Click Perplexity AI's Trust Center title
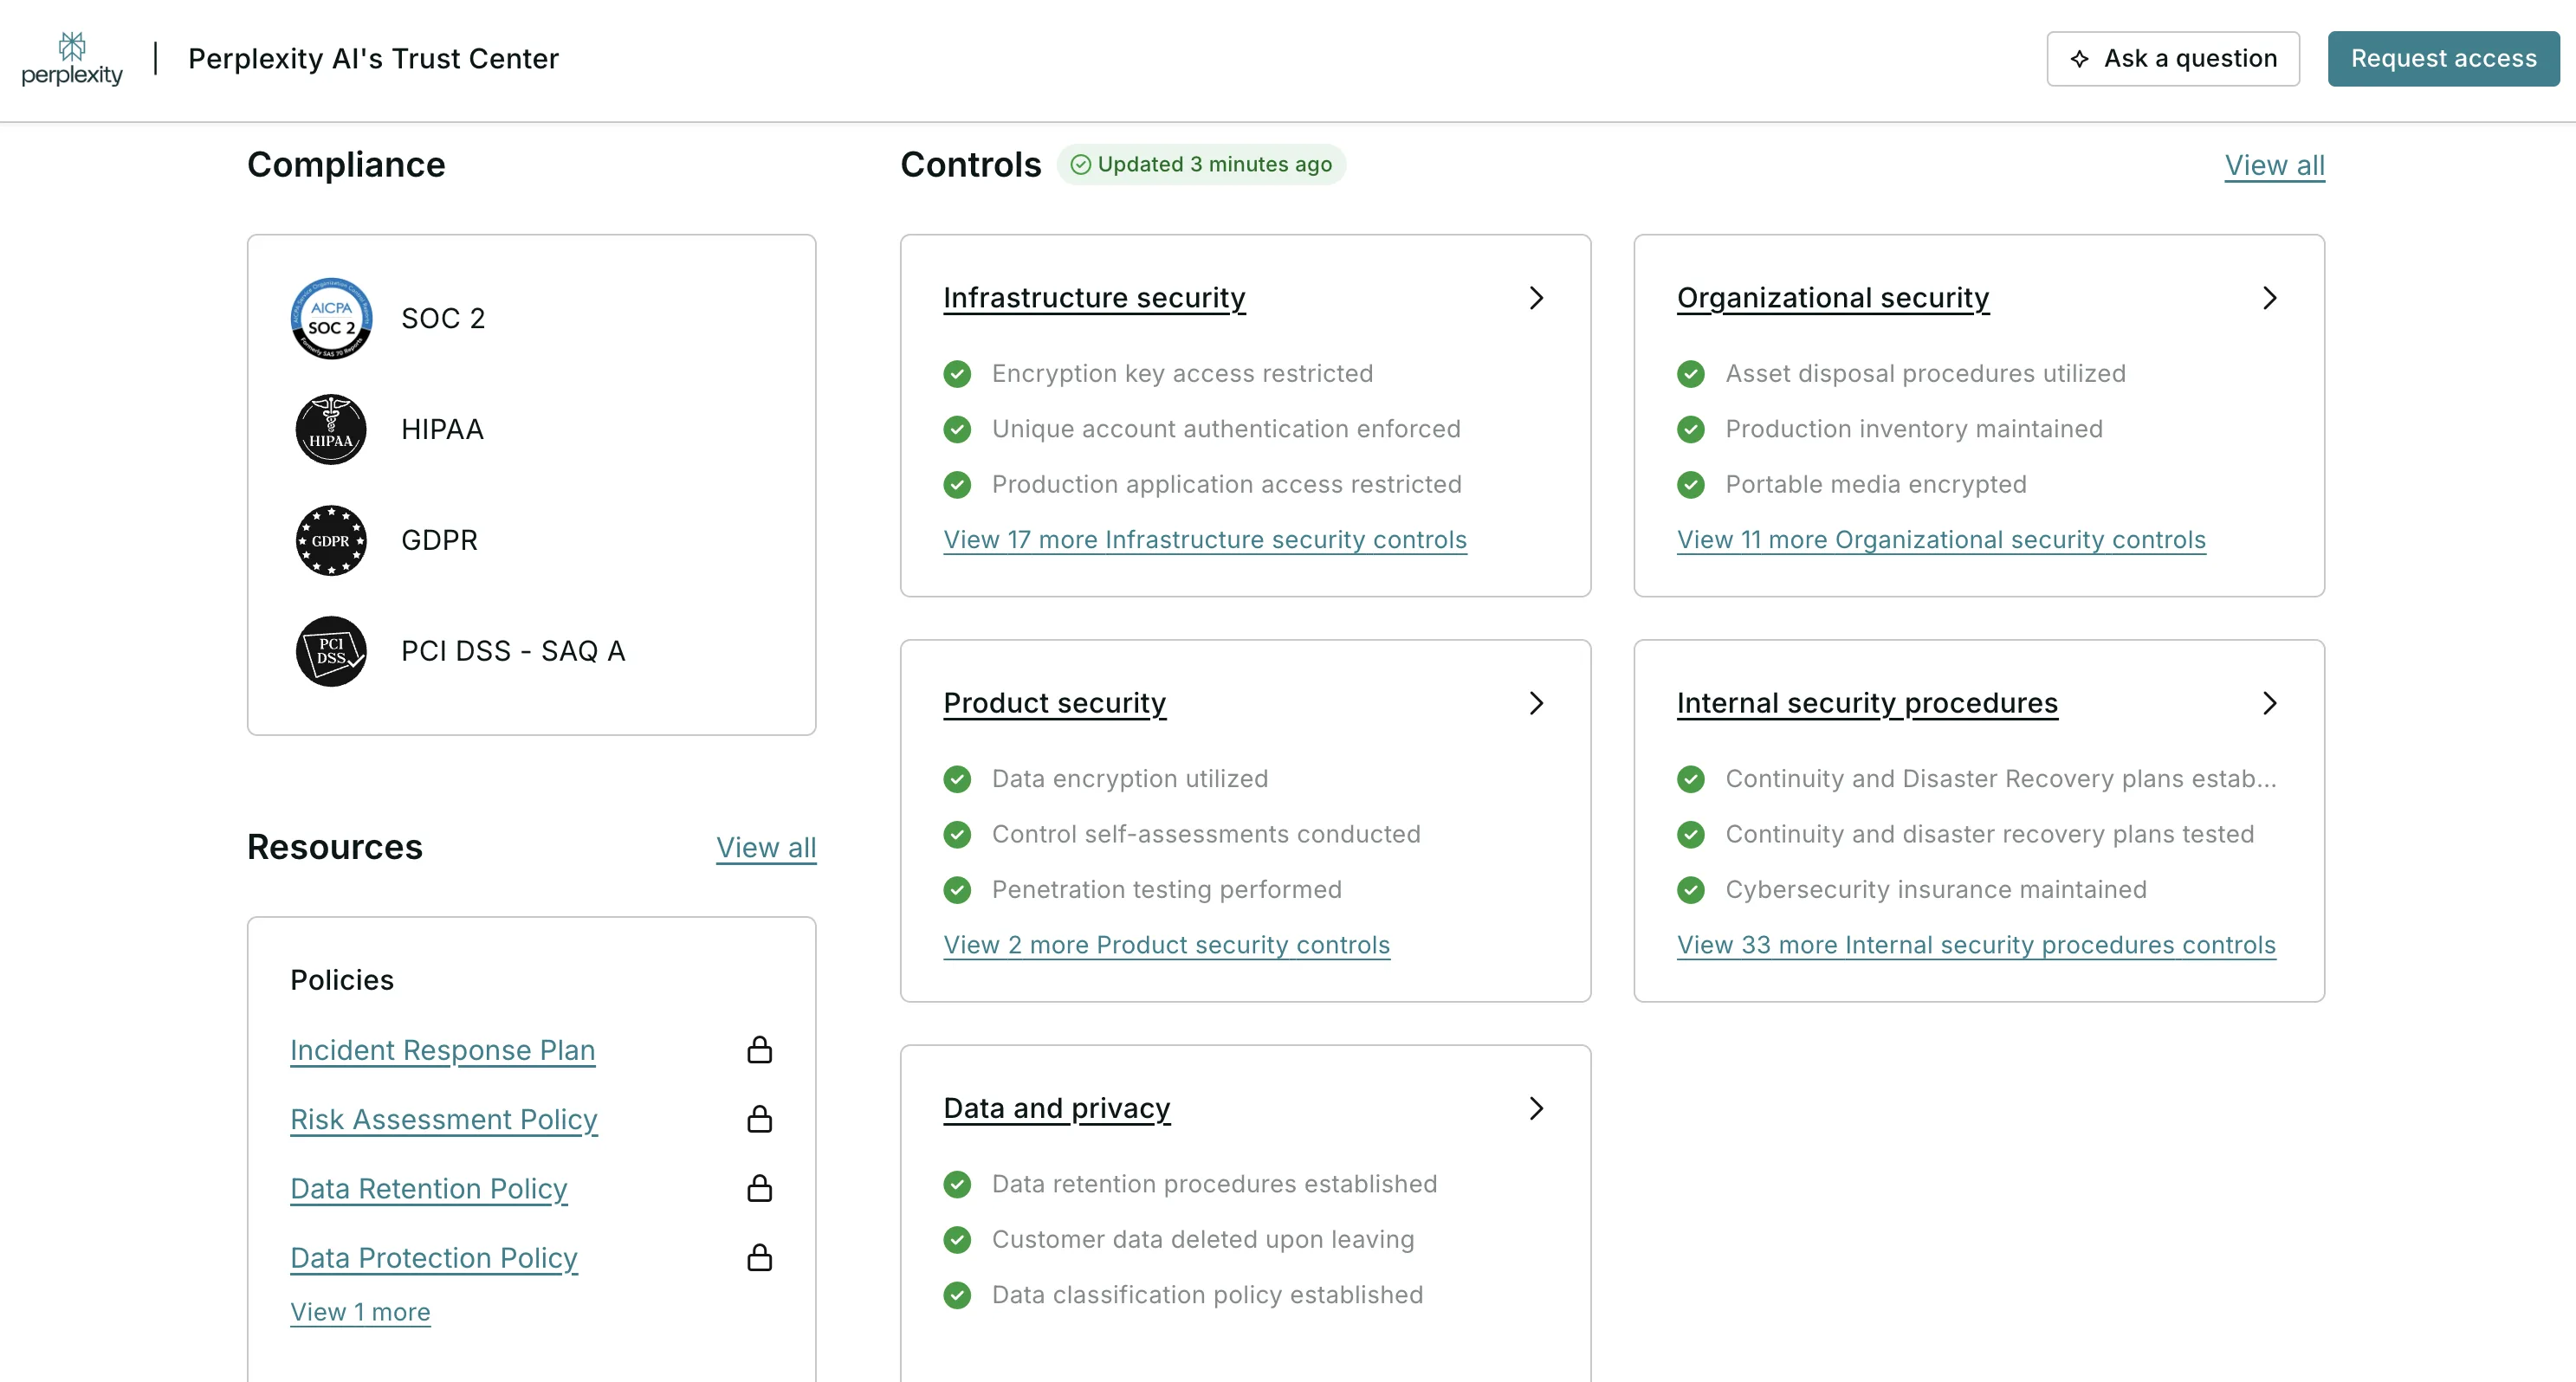Screen dimensions: 2576x1382 tap(373, 59)
